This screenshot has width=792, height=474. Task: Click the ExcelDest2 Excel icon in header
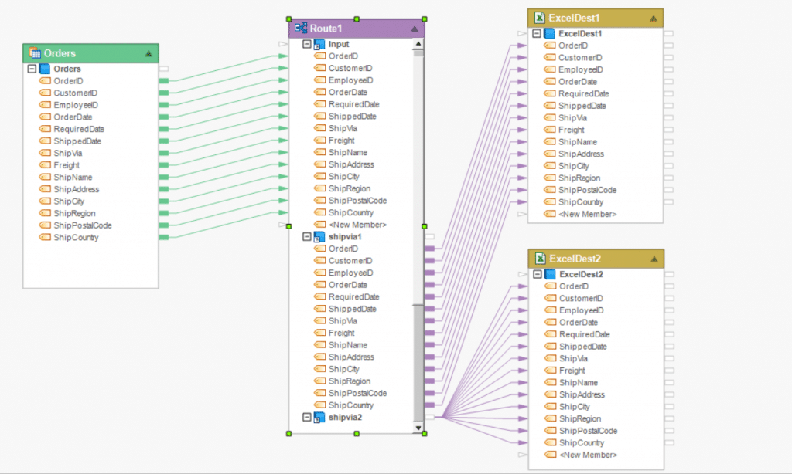539,259
